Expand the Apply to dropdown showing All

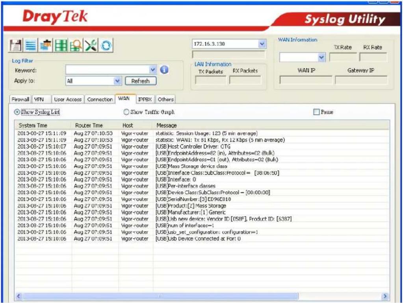pos(117,81)
